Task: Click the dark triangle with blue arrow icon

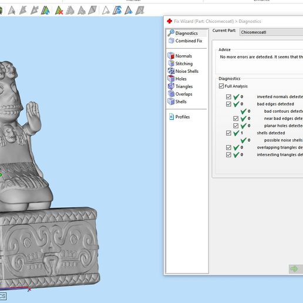Action: click(x=129, y=10)
